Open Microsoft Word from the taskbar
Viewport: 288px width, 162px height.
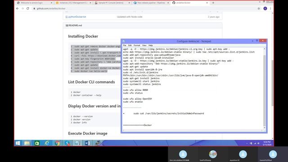point(87,143)
